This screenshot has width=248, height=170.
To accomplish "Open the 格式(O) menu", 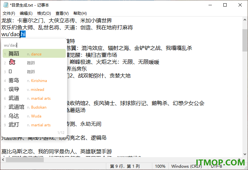I will (44, 13).
